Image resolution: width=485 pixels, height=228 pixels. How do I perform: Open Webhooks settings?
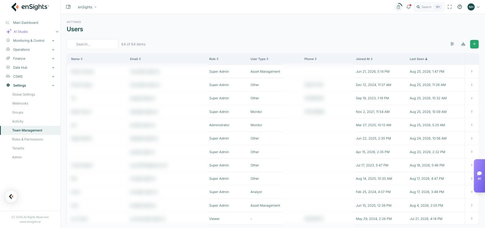coord(20,103)
